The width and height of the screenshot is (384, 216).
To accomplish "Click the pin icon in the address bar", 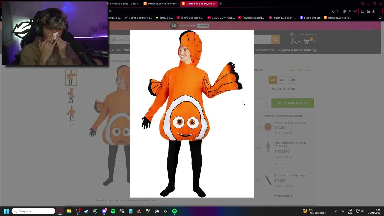I will (333, 11).
